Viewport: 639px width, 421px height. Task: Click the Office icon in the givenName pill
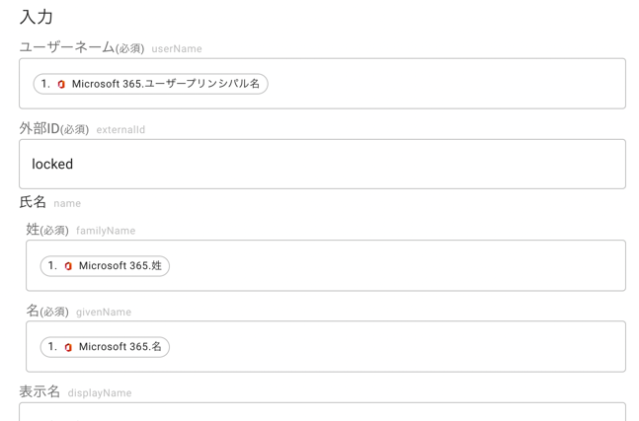68,347
